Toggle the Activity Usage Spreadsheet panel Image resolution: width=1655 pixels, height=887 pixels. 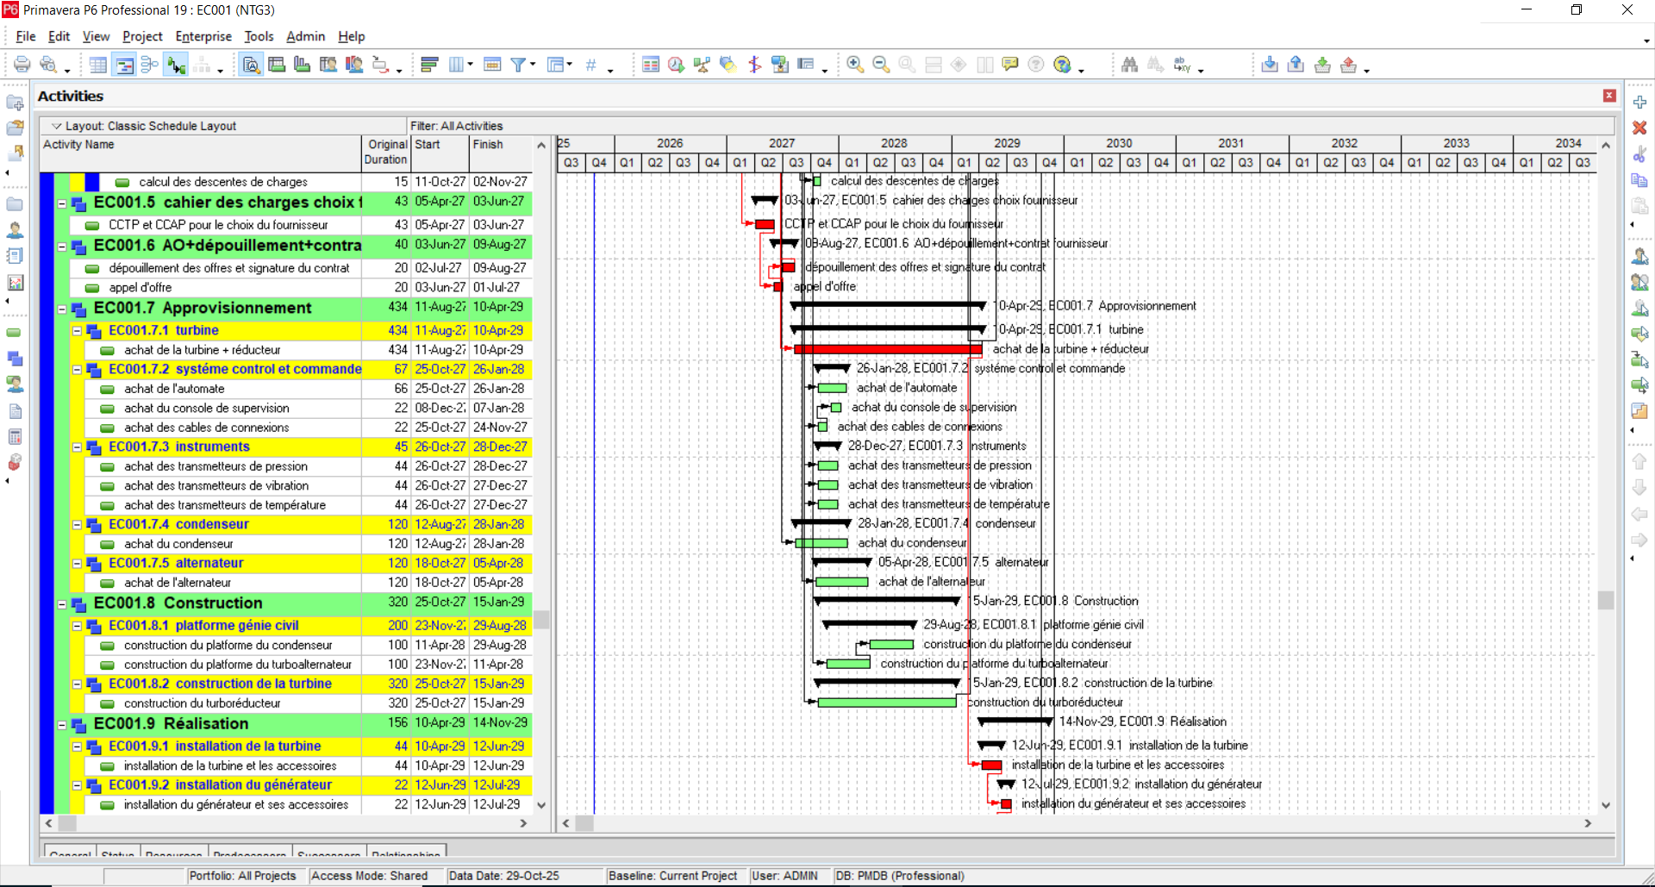(277, 65)
